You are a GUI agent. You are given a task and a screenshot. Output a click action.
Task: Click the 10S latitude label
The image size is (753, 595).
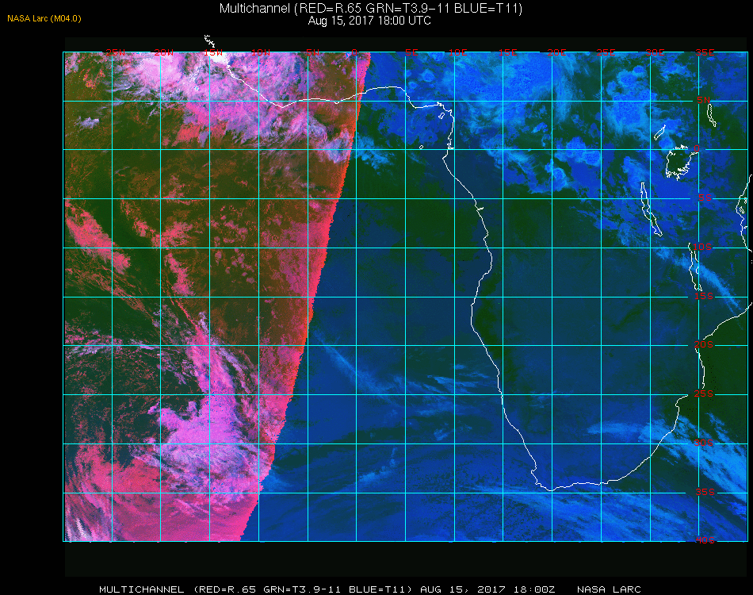(702, 247)
